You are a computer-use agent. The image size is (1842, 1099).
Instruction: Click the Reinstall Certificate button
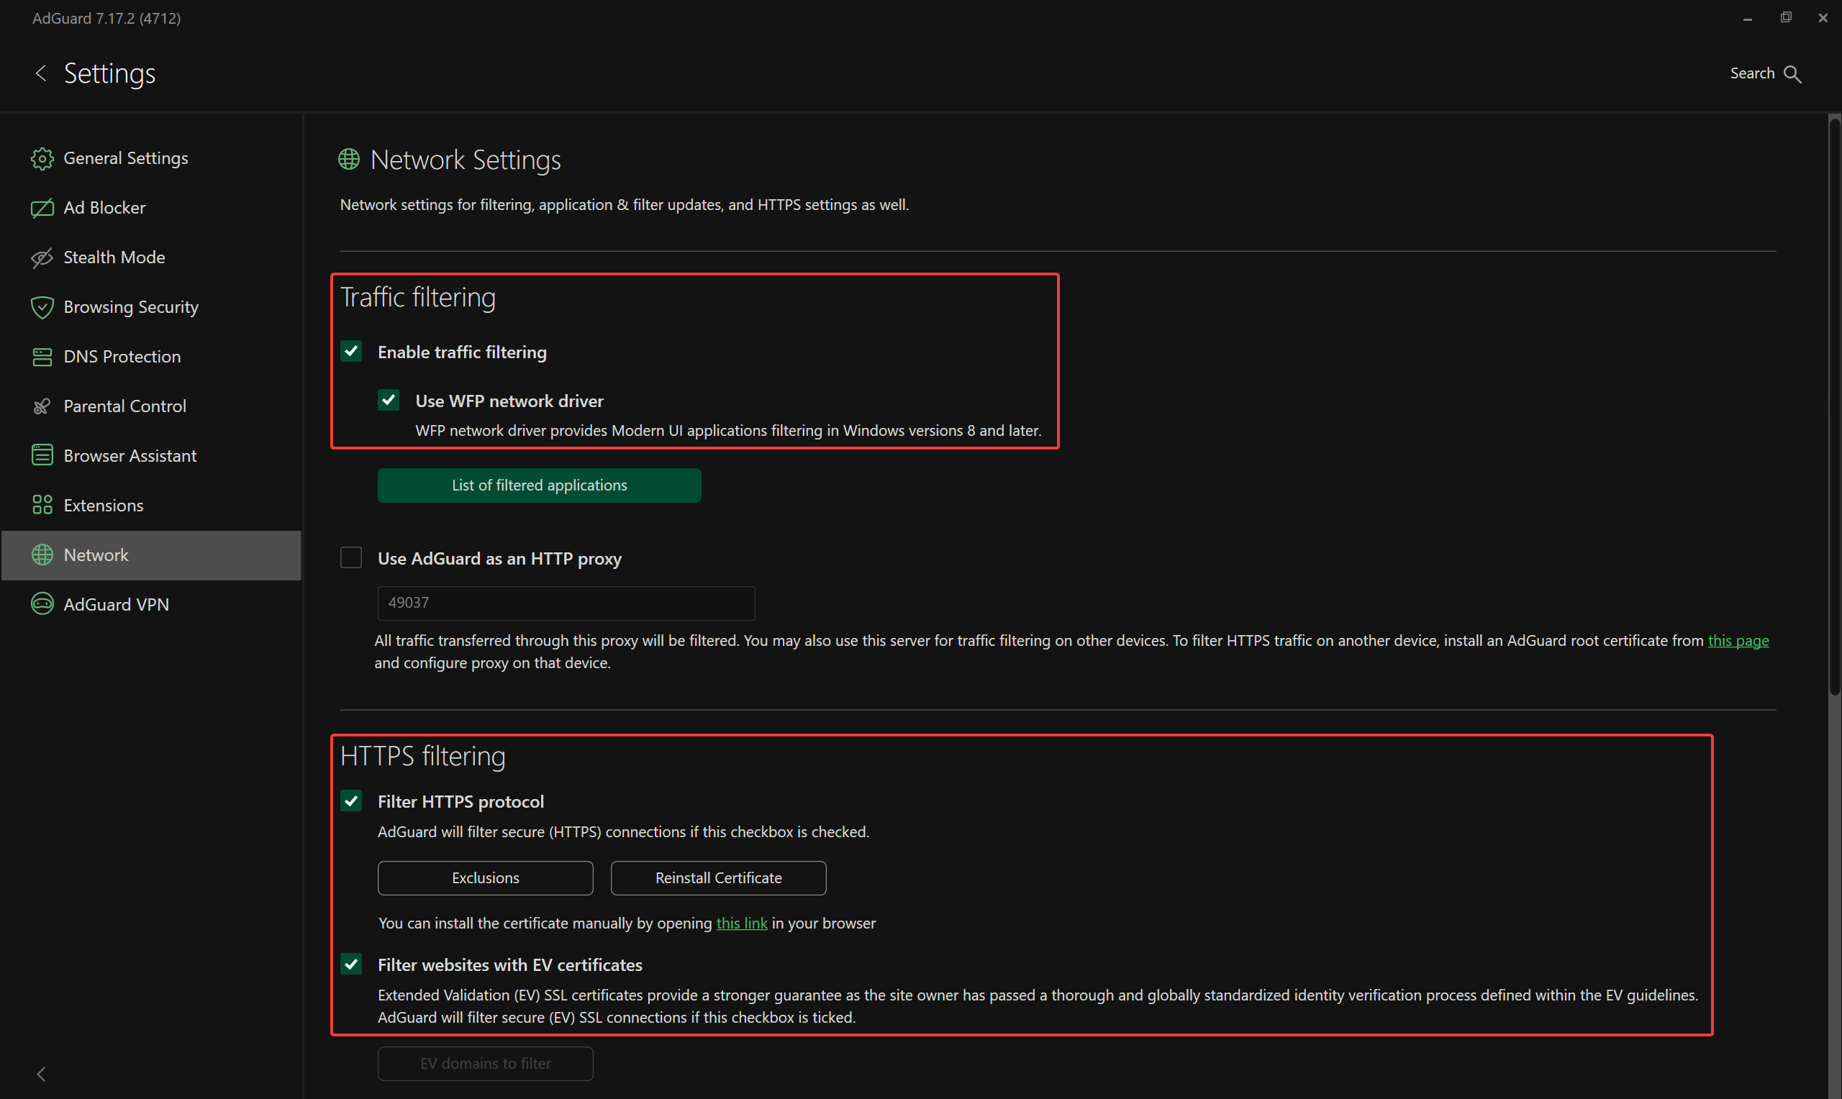(x=717, y=878)
